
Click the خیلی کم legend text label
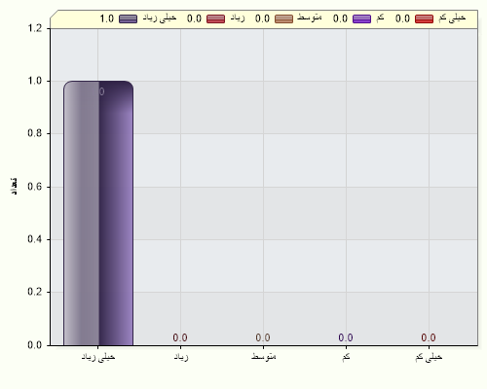pos(452,18)
